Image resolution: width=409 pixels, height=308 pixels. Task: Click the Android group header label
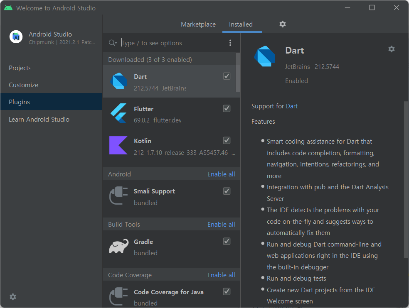click(x=119, y=174)
